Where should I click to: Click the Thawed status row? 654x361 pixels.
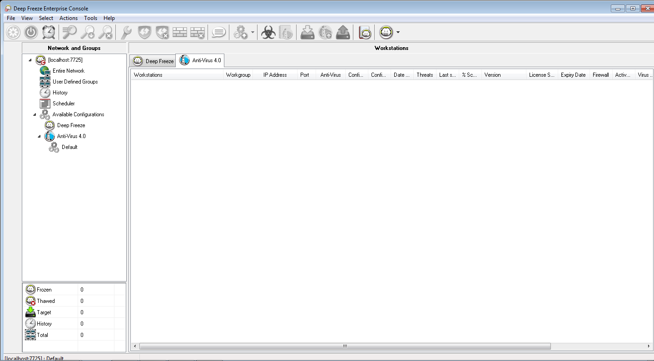pyautogui.click(x=74, y=301)
